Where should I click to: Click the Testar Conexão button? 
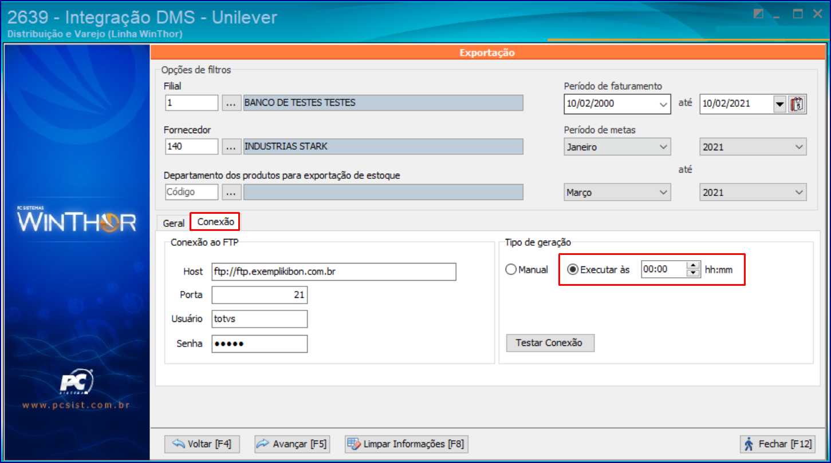pyautogui.click(x=550, y=343)
